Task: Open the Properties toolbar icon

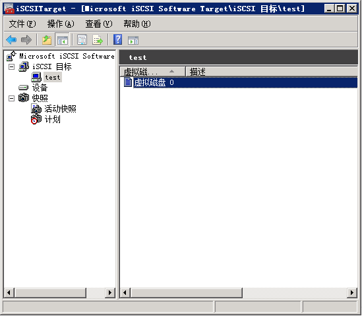Action: pos(82,40)
